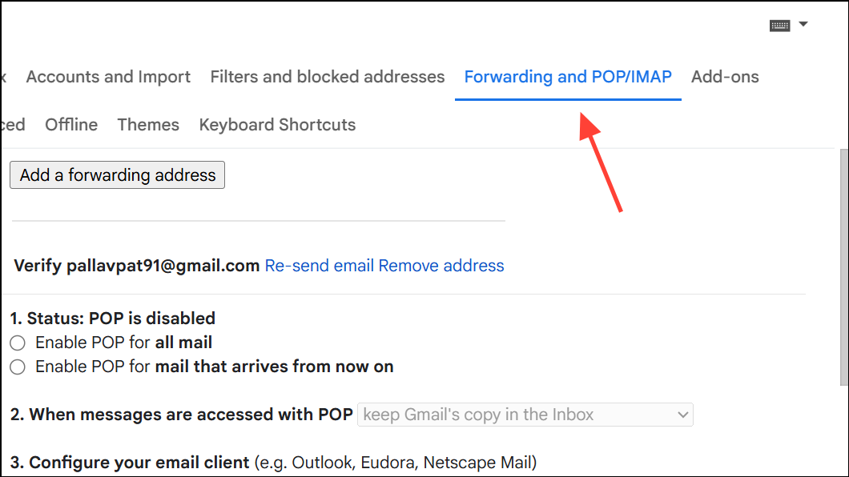
Task: Click the Re-send email link
Action: [x=320, y=266]
